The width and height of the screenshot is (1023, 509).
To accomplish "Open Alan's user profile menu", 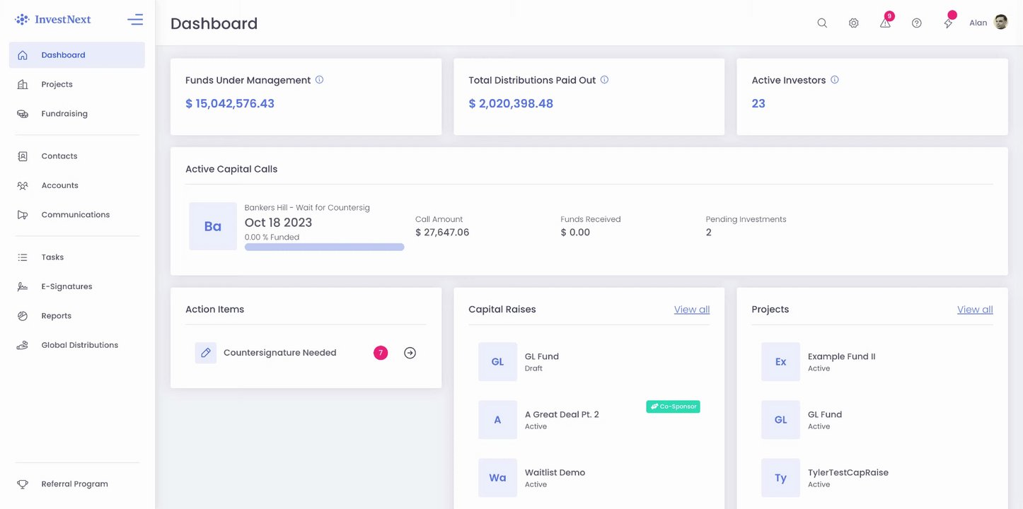I will [988, 23].
